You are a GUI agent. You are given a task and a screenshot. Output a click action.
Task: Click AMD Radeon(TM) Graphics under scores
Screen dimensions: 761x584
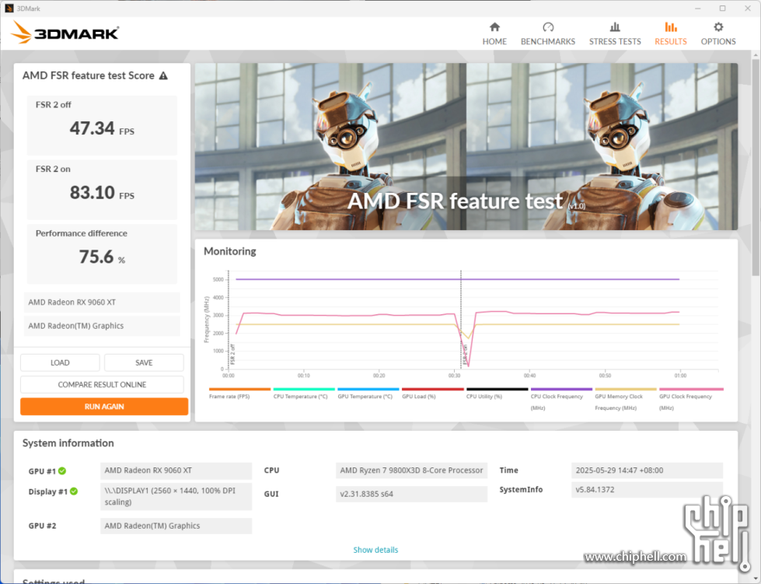click(102, 326)
